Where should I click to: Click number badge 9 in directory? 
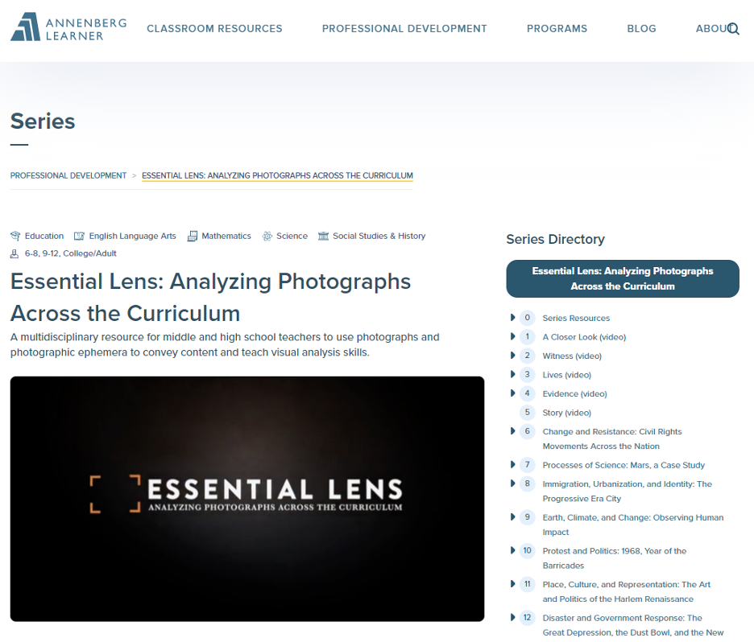(528, 517)
